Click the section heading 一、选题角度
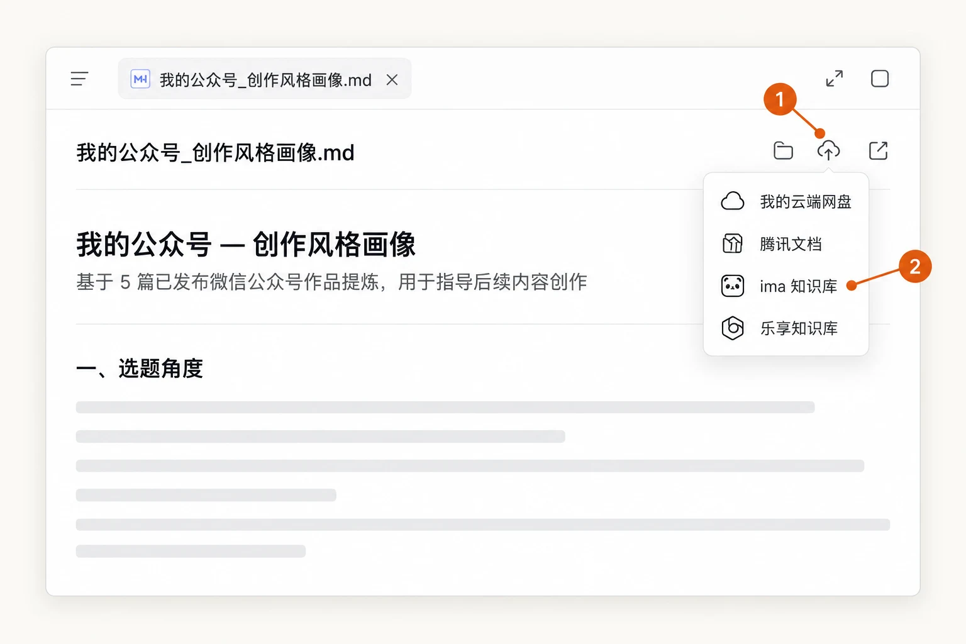The height and width of the screenshot is (644, 966). point(140,369)
